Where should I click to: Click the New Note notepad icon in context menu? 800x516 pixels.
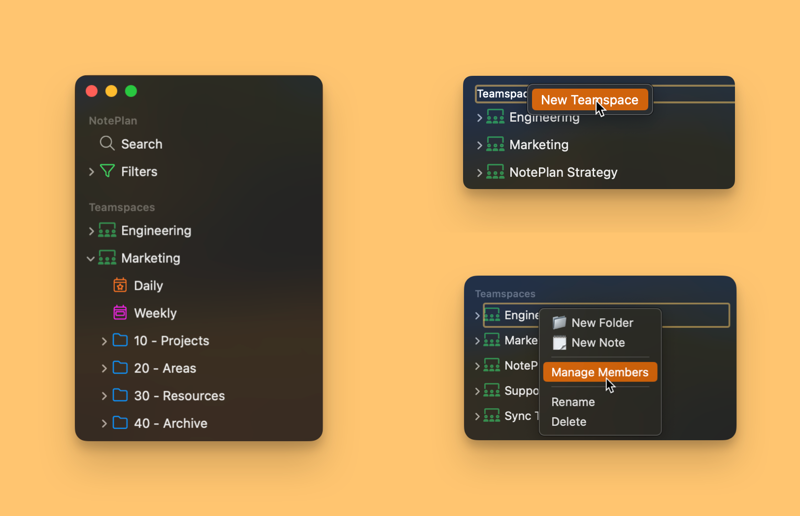[559, 343]
